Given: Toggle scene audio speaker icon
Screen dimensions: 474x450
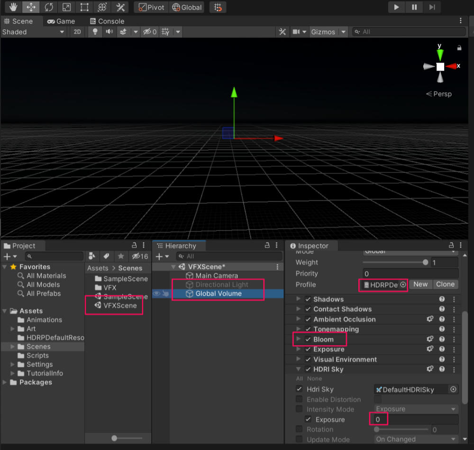Looking at the screenshot, I should [109, 32].
